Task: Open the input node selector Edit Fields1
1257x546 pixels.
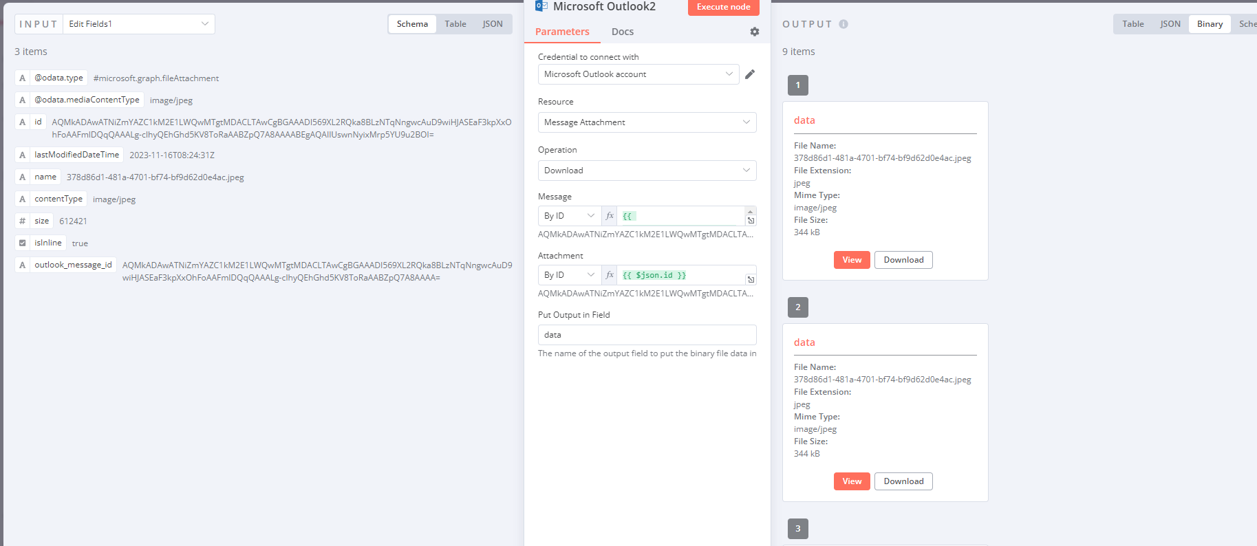Action: tap(139, 24)
